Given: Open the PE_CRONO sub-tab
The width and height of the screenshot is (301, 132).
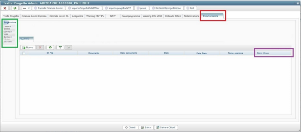Looking at the screenshot, I should pos(26,39).
